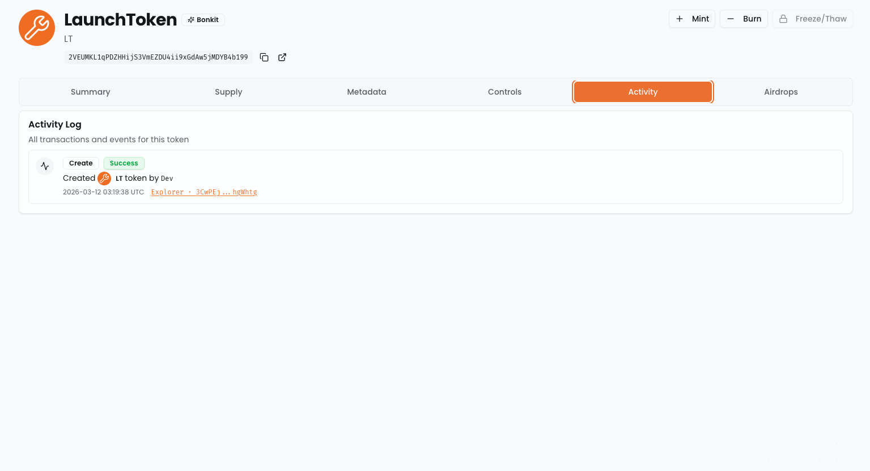Open the Explorer transaction link 3CwPEj…hgWhtg
Viewport: 870px width, 471px height.
(204, 192)
